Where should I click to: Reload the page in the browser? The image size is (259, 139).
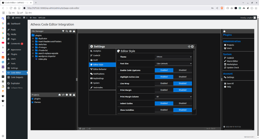click(x=11, y=8)
